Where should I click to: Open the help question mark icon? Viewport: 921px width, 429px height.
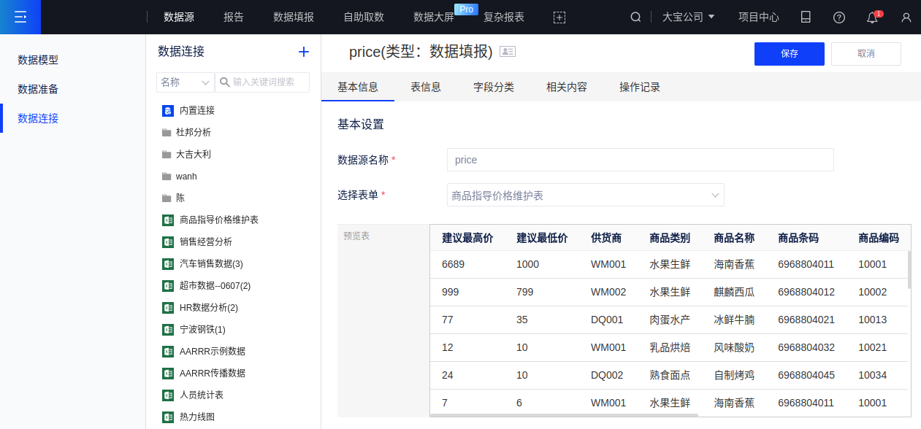click(x=839, y=18)
